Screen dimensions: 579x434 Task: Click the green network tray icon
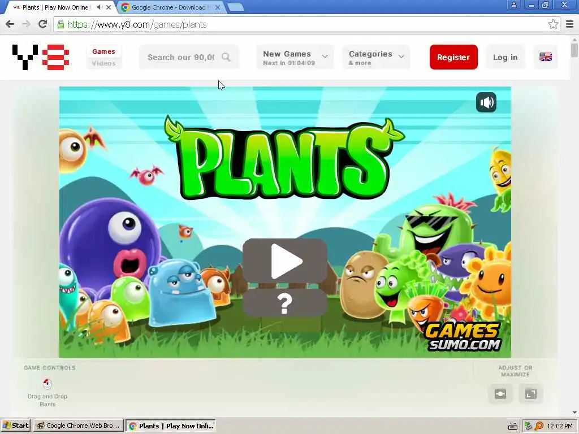(528, 426)
